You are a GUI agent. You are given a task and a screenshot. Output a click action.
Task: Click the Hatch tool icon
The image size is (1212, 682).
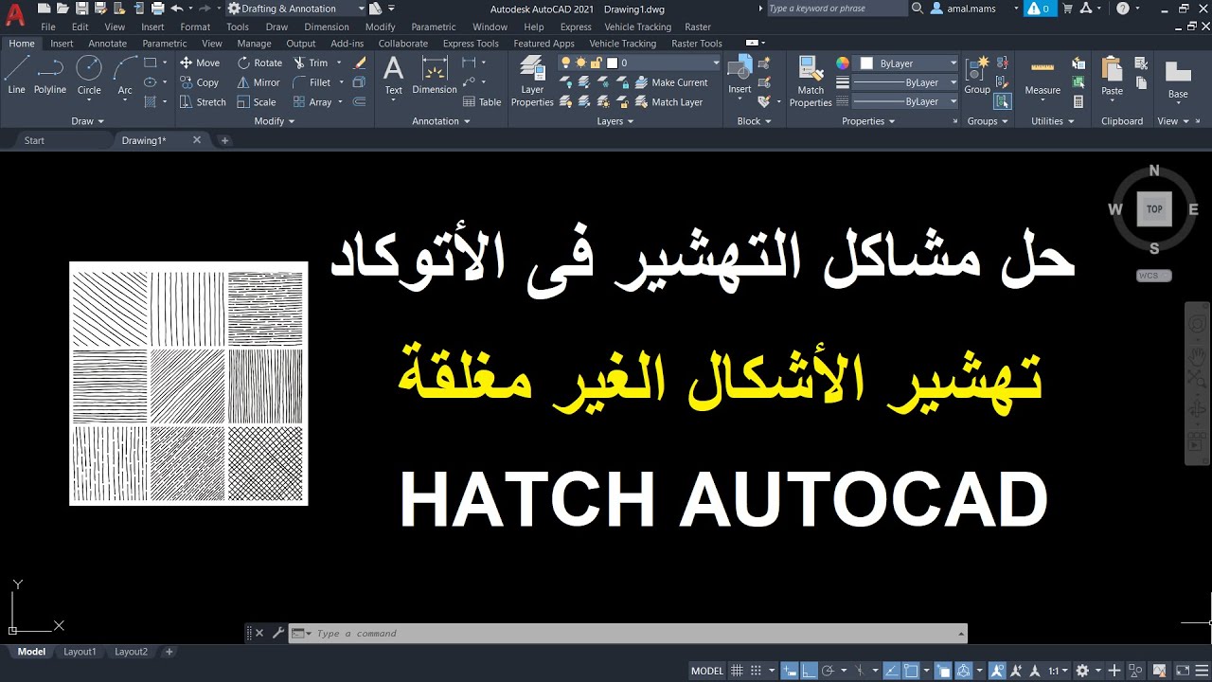pyautogui.click(x=151, y=102)
